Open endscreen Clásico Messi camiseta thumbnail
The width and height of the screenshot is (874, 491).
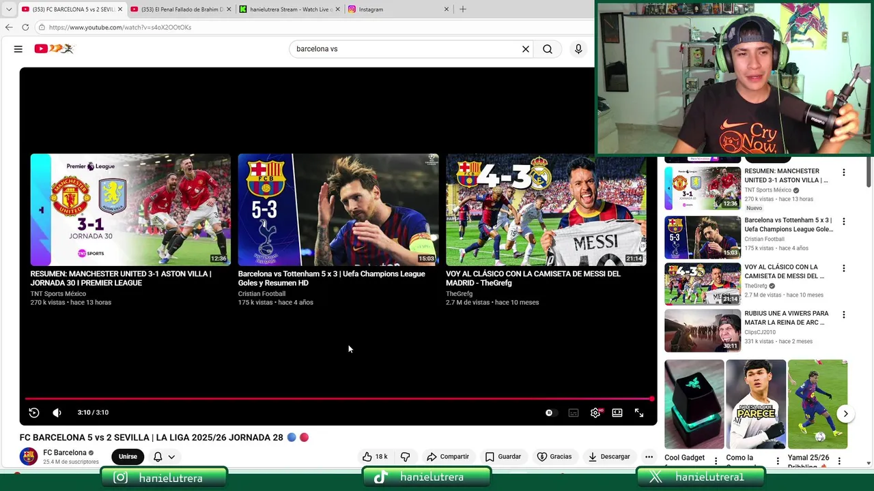pyautogui.click(x=546, y=209)
